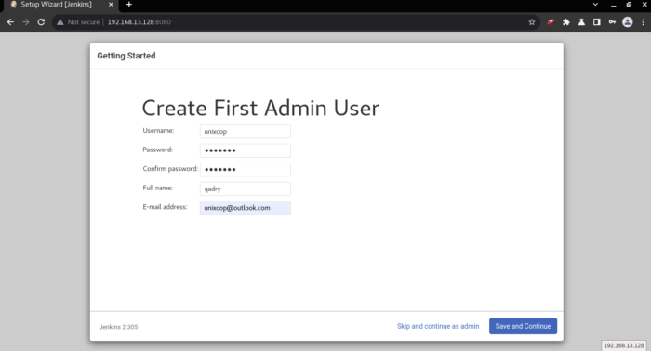Toggle the browser side panel icon
This screenshot has height=351, width=651.
pos(597,22)
